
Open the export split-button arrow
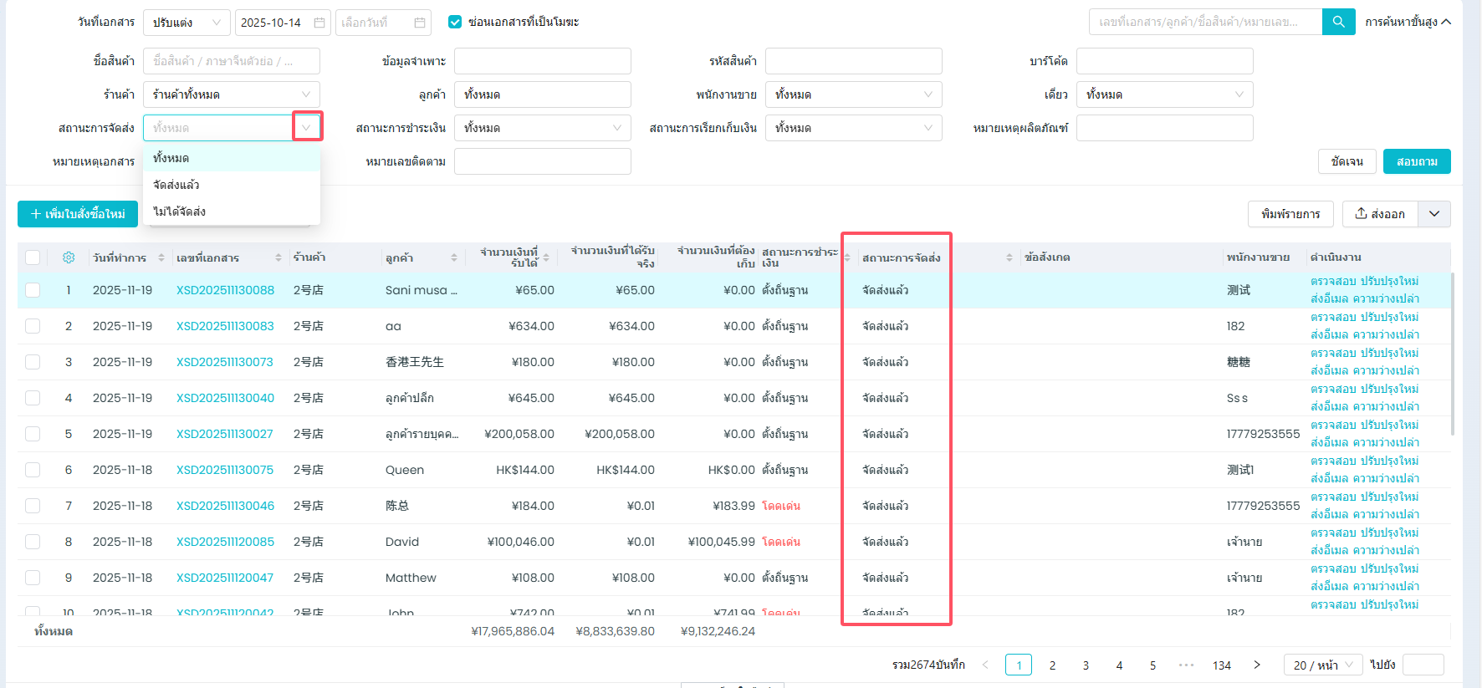click(x=1434, y=214)
